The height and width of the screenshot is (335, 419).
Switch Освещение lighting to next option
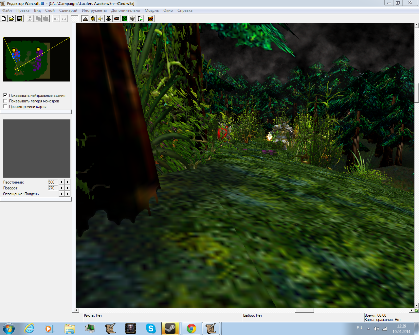[x=67, y=194]
